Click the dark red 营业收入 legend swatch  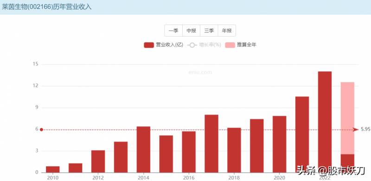149,45
